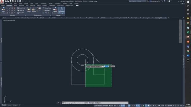The image size is (191, 107).
Task: Click the status bar customization icon
Action: (x=184, y=106)
